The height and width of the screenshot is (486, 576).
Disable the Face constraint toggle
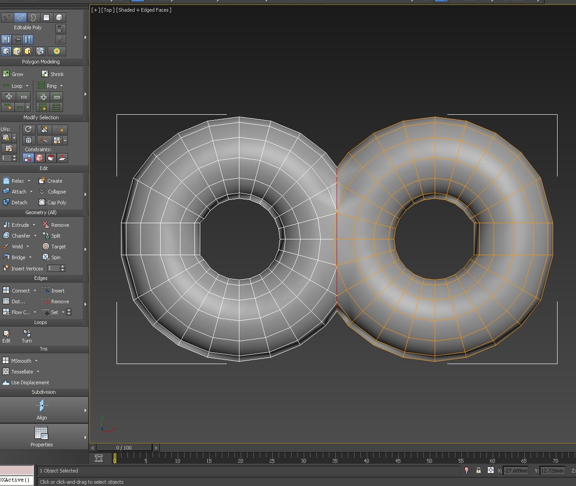pos(51,158)
